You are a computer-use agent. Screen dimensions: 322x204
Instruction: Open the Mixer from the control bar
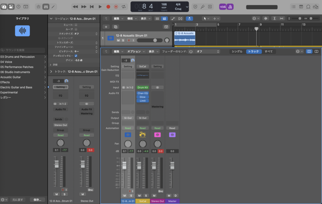coord(46,7)
